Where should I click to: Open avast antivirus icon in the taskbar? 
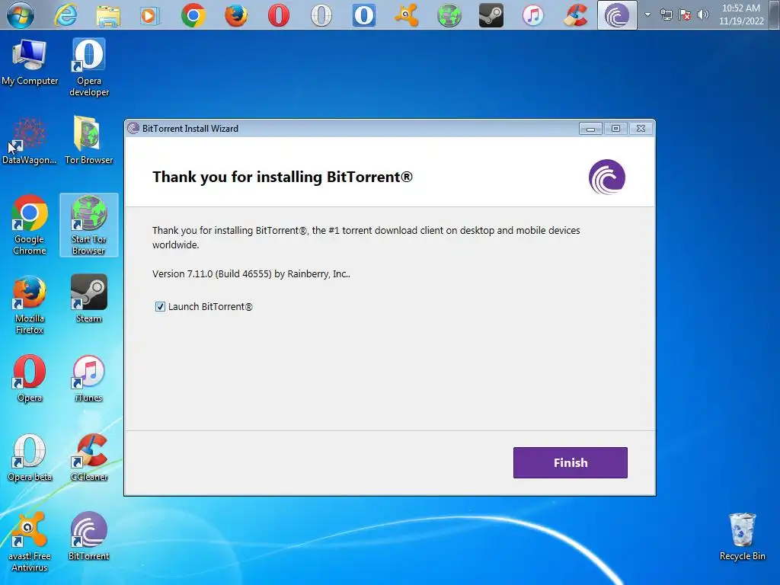coord(407,15)
